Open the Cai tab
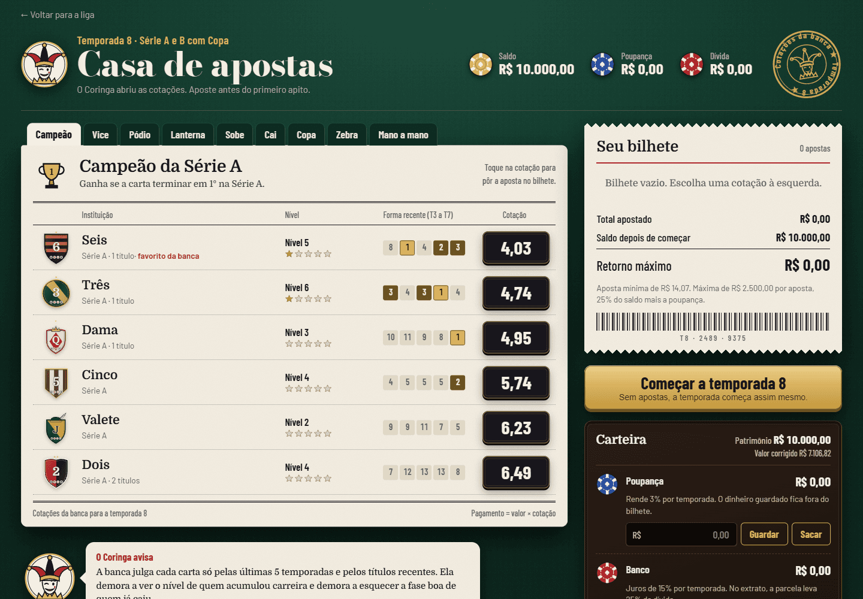863x599 pixels. [270, 135]
